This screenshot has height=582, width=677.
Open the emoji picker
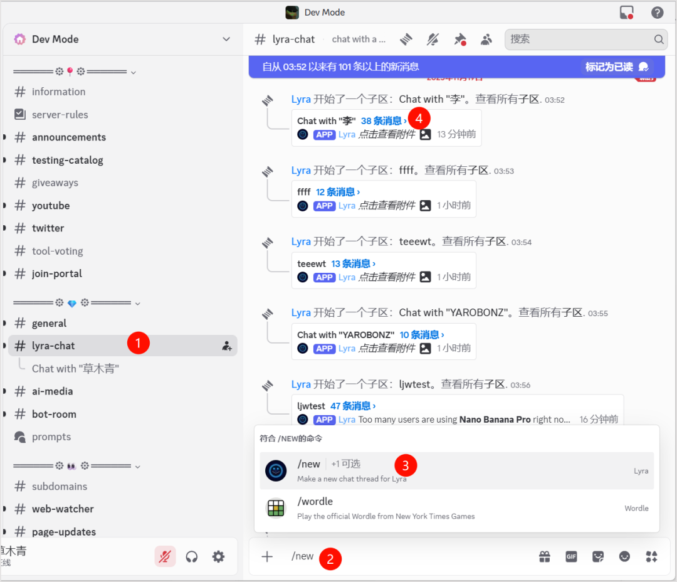point(624,556)
